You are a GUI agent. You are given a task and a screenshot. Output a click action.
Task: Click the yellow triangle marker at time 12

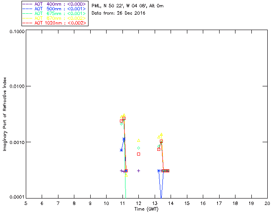coord(138,141)
